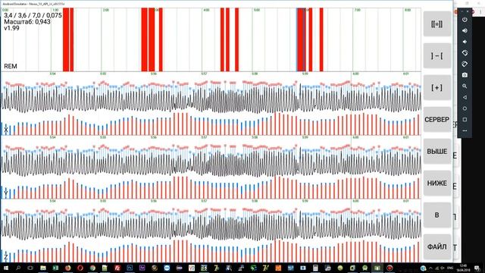The image size is (485, 273).
Task: Open Photoshop from the taskbar
Action: click(130, 268)
